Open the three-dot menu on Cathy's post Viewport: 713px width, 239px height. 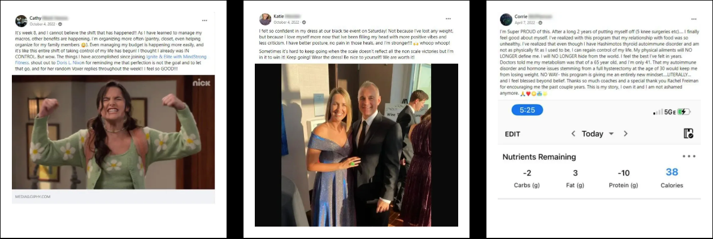205,20
